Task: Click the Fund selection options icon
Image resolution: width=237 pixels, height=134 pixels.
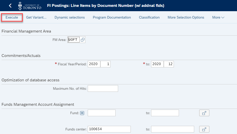Action: (82, 113)
